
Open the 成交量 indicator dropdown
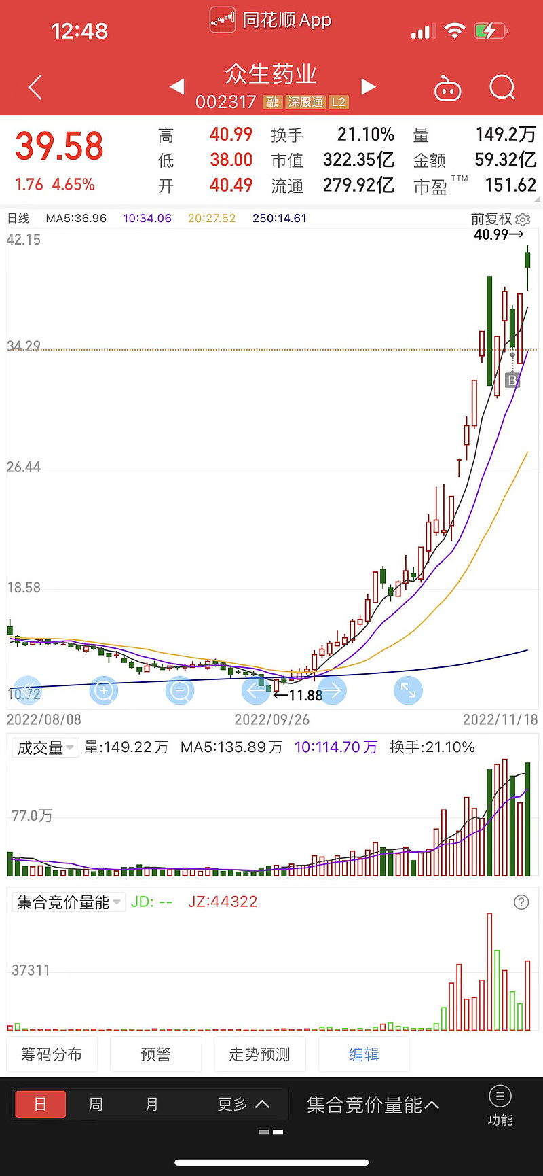pyautogui.click(x=45, y=747)
